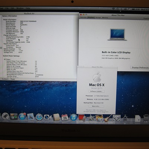The image size is (149, 149).
Task: Open Safari compass icon in the Dock
Action: point(39,117)
